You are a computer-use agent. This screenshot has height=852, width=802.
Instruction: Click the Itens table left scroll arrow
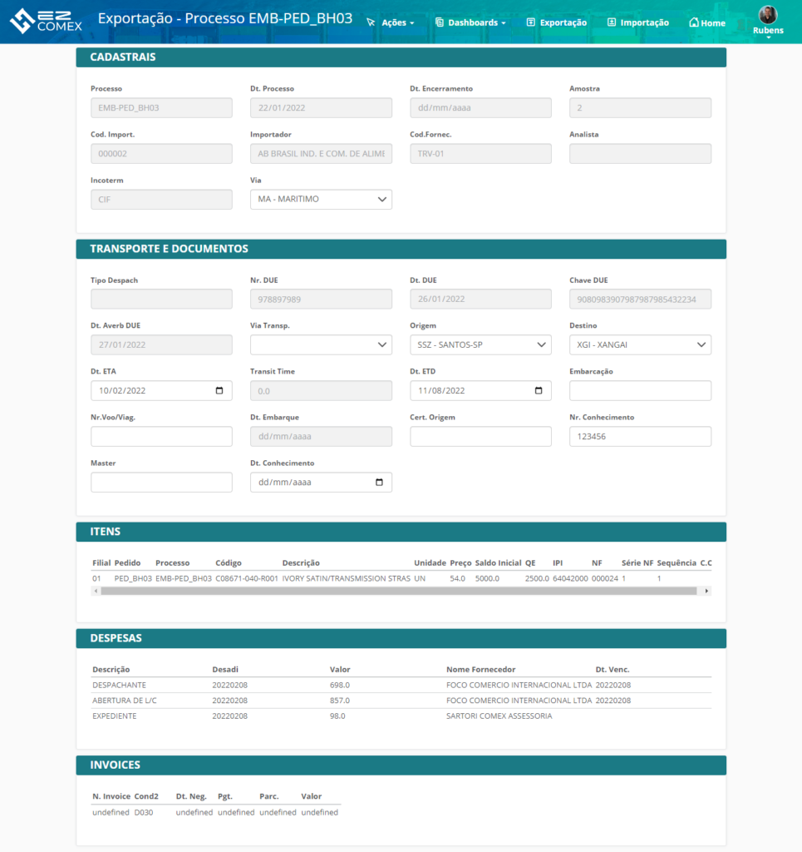(96, 592)
